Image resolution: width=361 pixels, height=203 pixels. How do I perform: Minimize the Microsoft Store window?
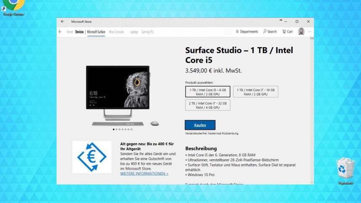[x=286, y=21]
